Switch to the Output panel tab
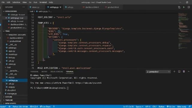Image resolution: width=192 pixels, height=108 pixels. click(x=44, y=72)
